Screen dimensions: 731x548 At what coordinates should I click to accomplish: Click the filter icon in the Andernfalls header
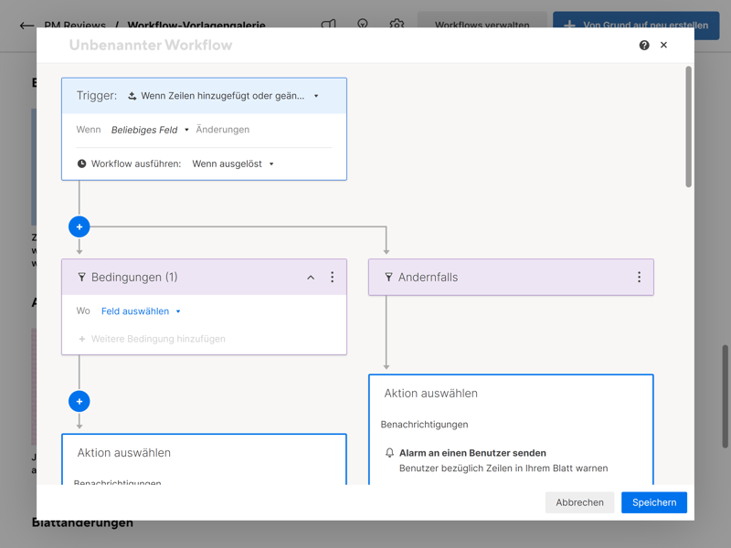(388, 277)
